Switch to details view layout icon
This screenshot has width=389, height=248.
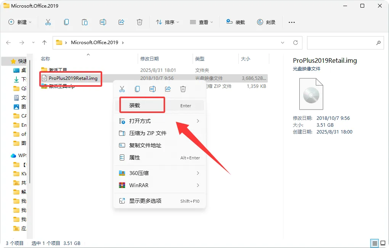(375, 243)
